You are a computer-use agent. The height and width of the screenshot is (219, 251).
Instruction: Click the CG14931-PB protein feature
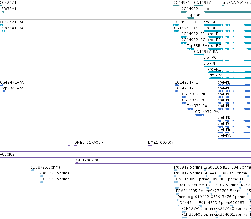pos(177,91)
